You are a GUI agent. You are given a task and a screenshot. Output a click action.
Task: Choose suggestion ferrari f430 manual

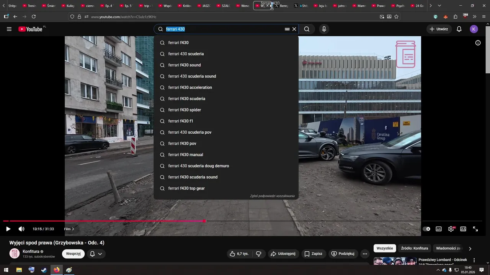tap(226, 155)
